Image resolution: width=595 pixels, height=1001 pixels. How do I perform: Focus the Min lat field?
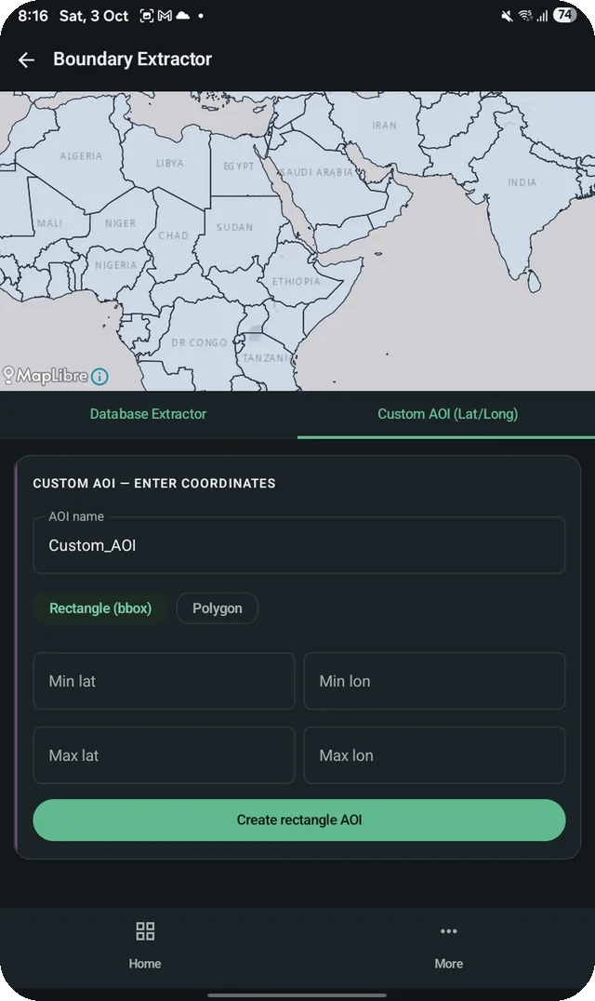(164, 681)
